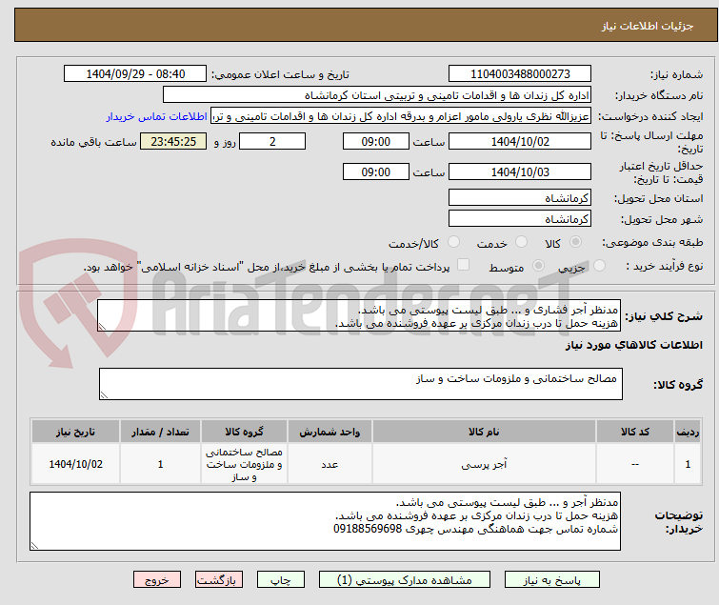
Task: Click the شماره نیاز field 1104003488000273
Action: 520,74
